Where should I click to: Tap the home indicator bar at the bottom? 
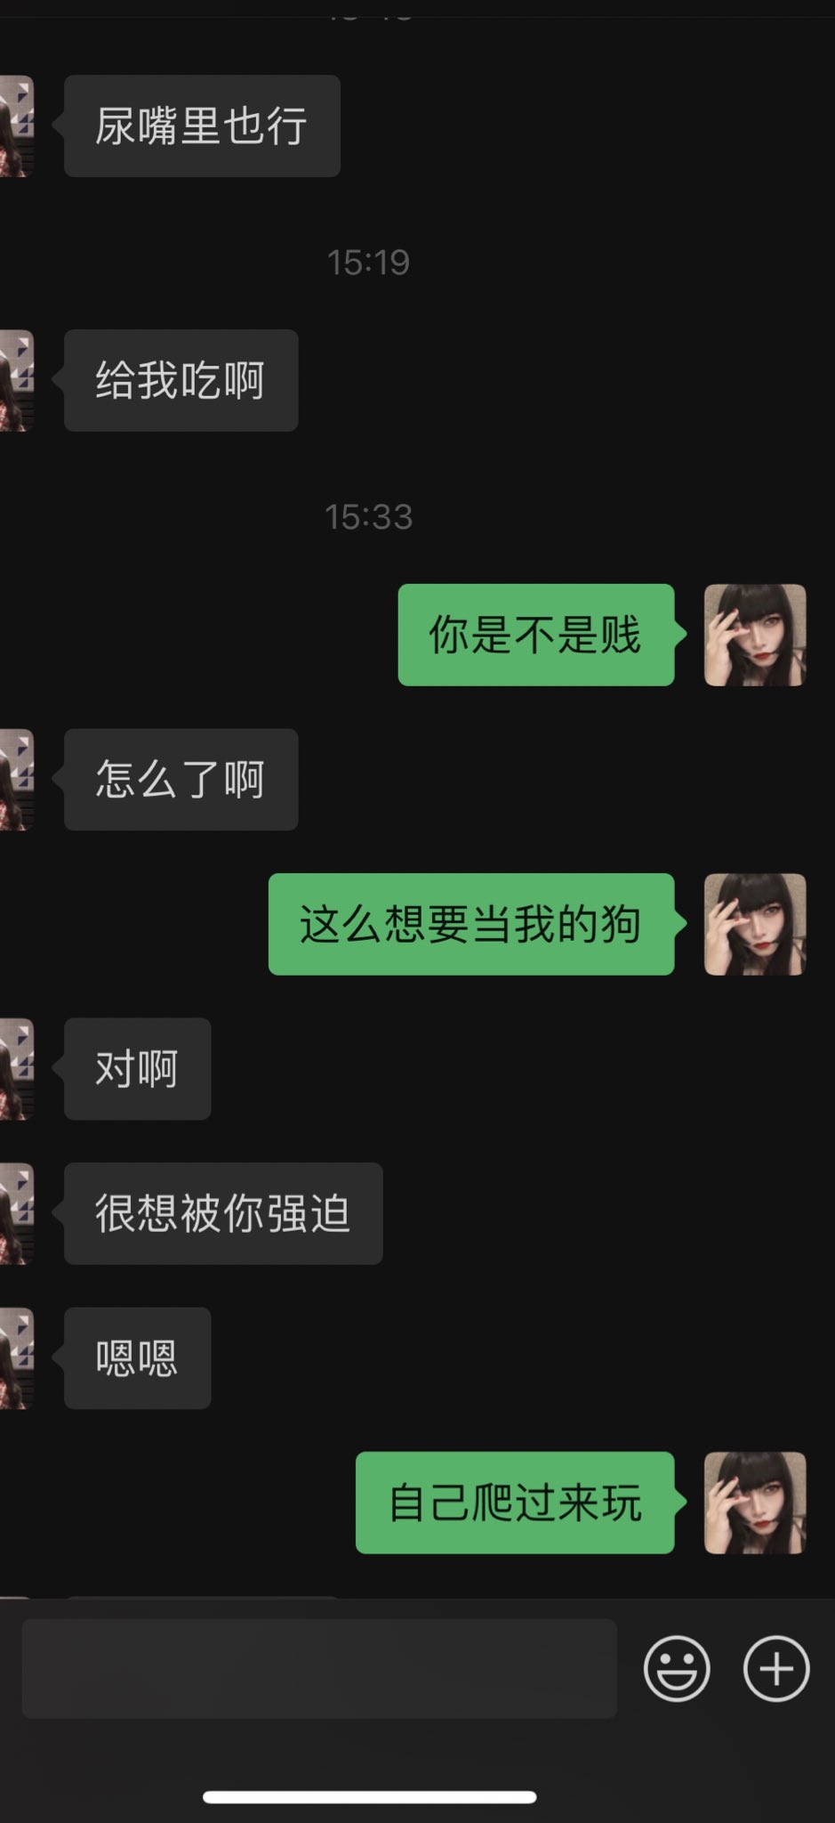pyautogui.click(x=369, y=1797)
